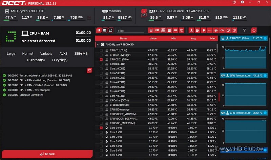271x160 pixels.
Task: Toggle voltage sensor type filter
Action: point(197,30)
